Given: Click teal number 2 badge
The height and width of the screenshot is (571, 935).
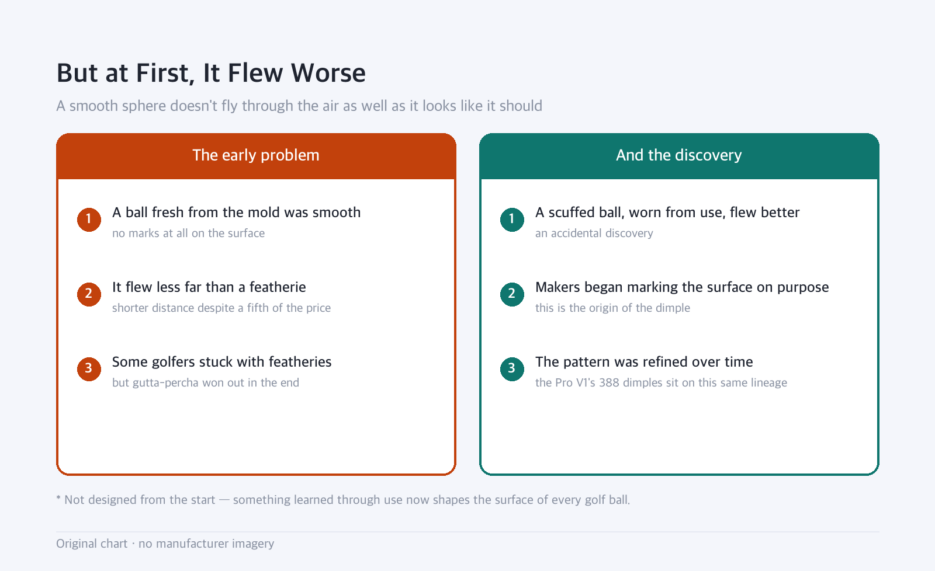Looking at the screenshot, I should pos(512,294).
